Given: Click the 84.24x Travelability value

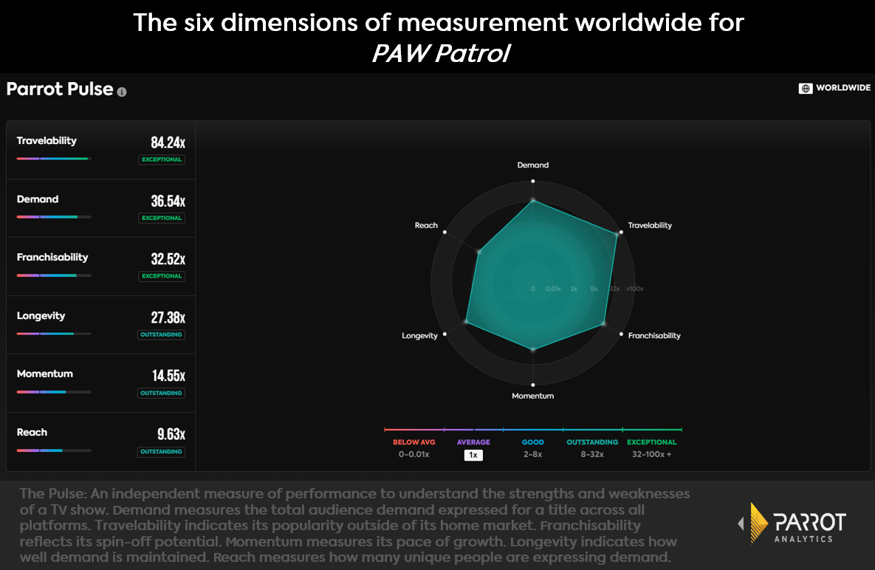Looking at the screenshot, I should pos(168,142).
